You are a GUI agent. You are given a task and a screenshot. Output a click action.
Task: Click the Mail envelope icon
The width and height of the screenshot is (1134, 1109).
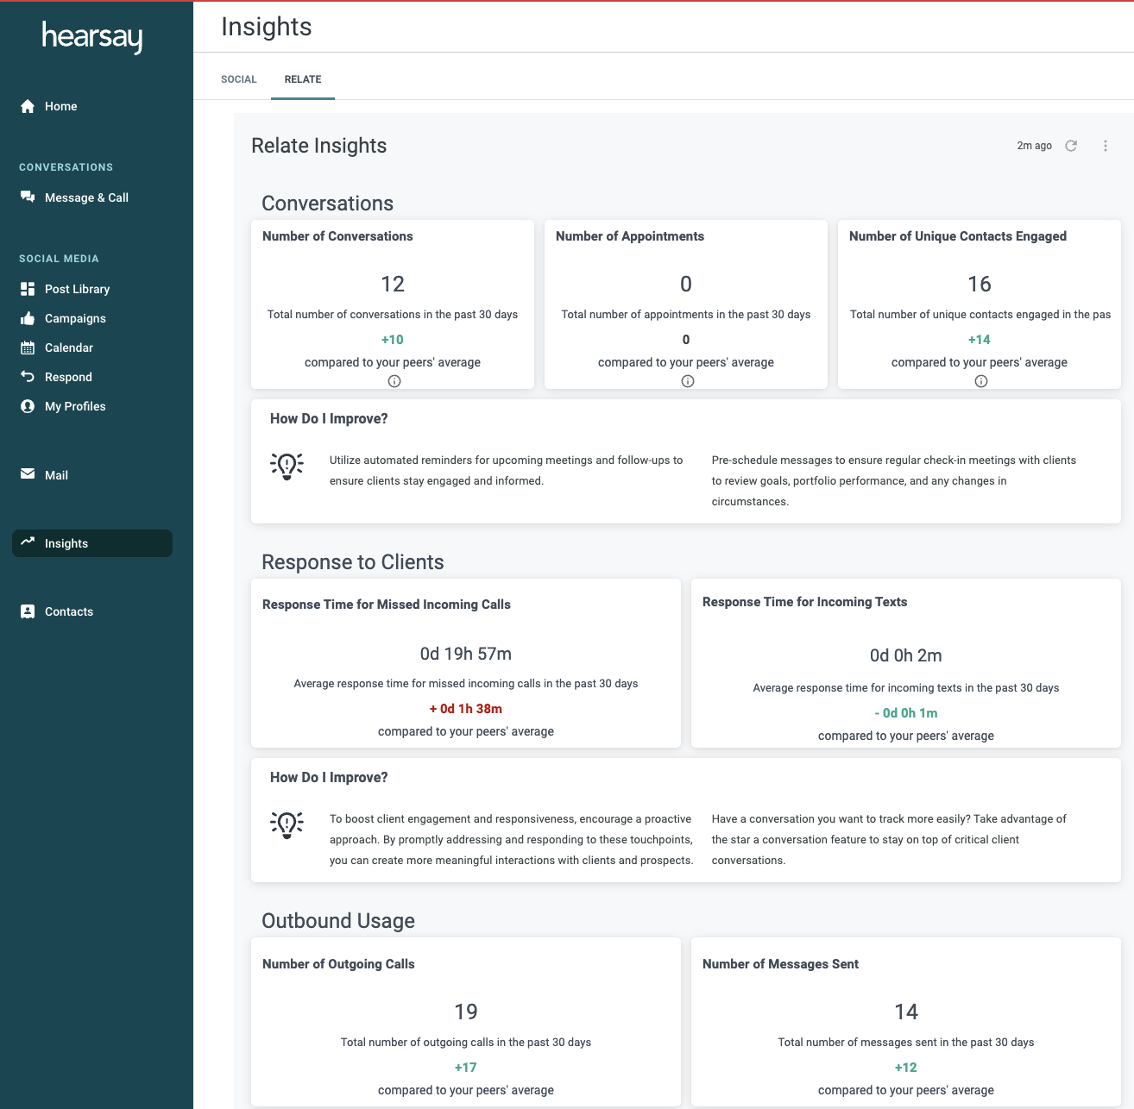28,474
